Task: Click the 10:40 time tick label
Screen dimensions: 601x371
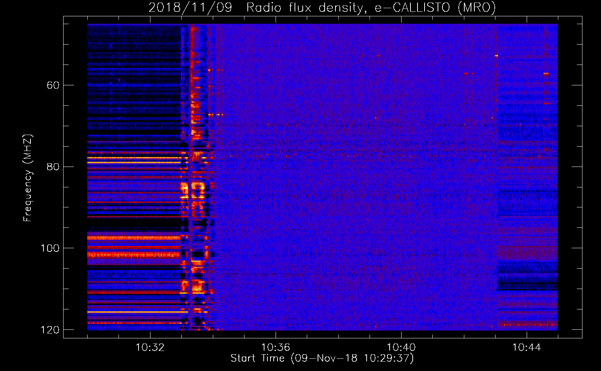Action: click(401, 348)
